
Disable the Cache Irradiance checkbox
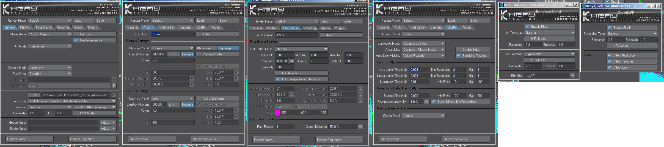pos(76,40)
